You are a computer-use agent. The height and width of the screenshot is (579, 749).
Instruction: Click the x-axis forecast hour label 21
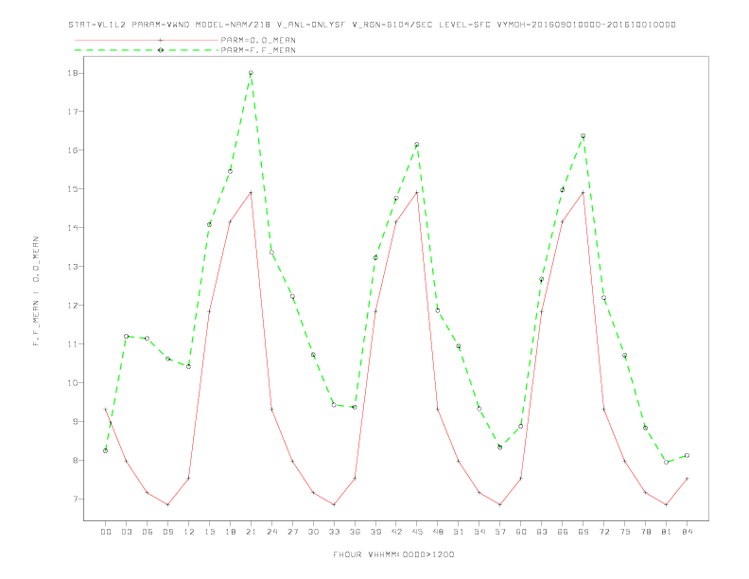point(251,532)
